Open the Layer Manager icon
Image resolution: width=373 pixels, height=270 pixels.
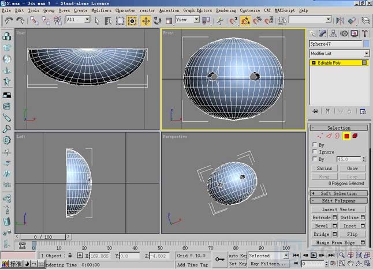coord(365,21)
